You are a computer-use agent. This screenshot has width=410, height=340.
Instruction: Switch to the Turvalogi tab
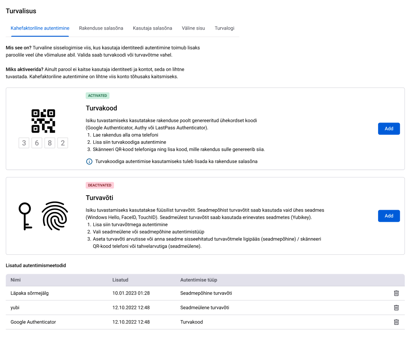pos(224,28)
